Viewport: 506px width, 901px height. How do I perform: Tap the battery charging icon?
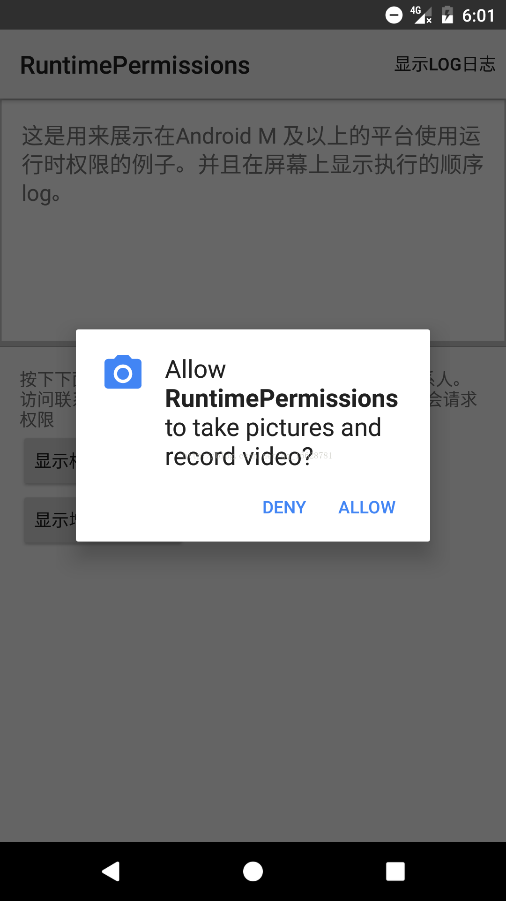447,15
